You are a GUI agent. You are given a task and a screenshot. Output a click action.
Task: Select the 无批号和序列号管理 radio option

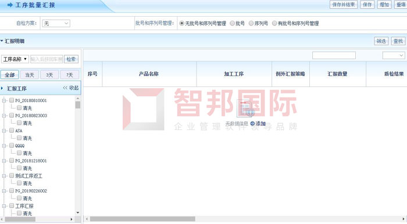click(181, 23)
